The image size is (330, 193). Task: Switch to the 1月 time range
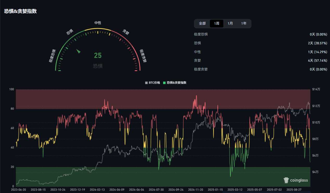click(230, 23)
